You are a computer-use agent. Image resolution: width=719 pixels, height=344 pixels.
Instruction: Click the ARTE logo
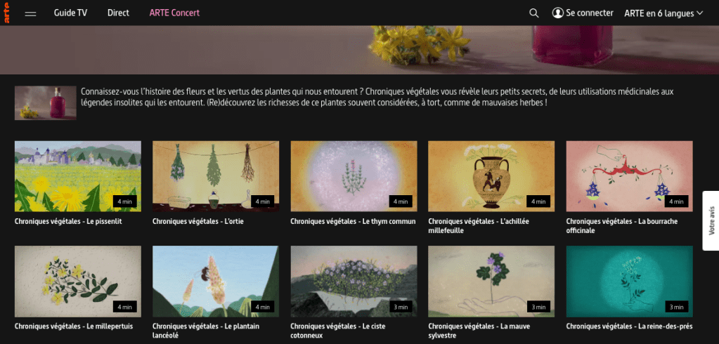(x=7, y=13)
